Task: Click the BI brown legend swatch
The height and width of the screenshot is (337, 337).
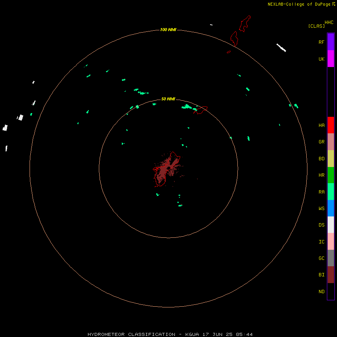Action: [x=331, y=275]
